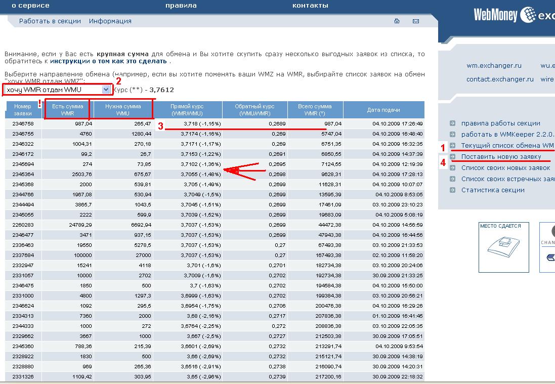Screen dimensions: 555x384
Task: Click order number 2260283
Action: [23, 225]
